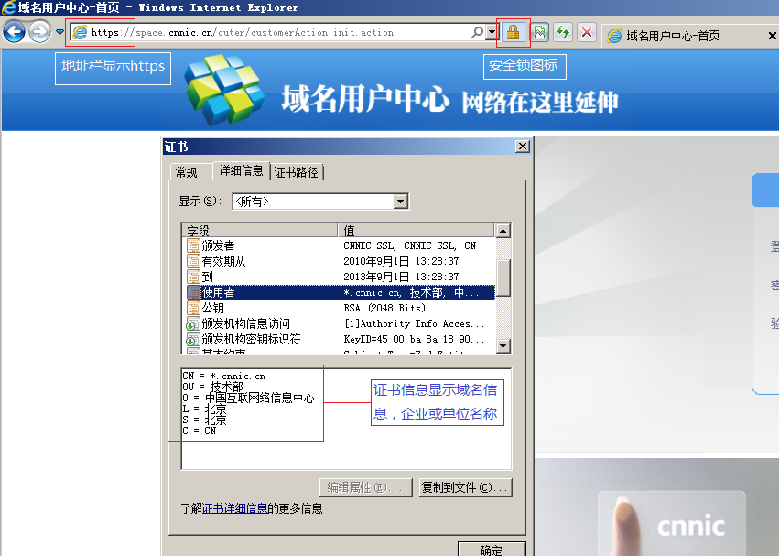779x556 pixels.
Task: Select the 颁发机构信息访问 field row
Action: point(339,323)
